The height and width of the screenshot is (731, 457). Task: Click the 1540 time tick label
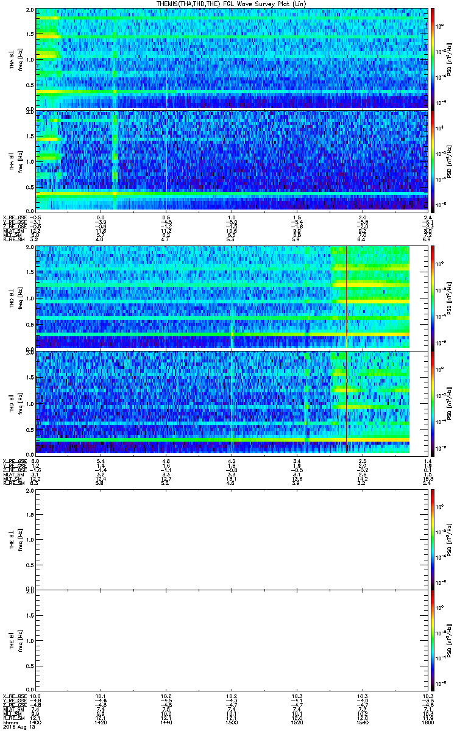coord(362,722)
